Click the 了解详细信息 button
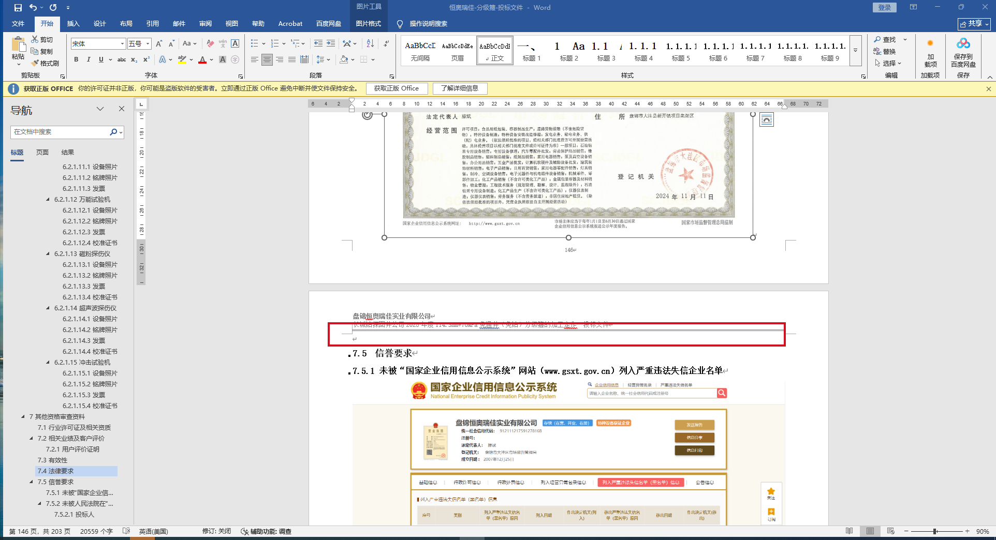996x540 pixels. pos(460,88)
